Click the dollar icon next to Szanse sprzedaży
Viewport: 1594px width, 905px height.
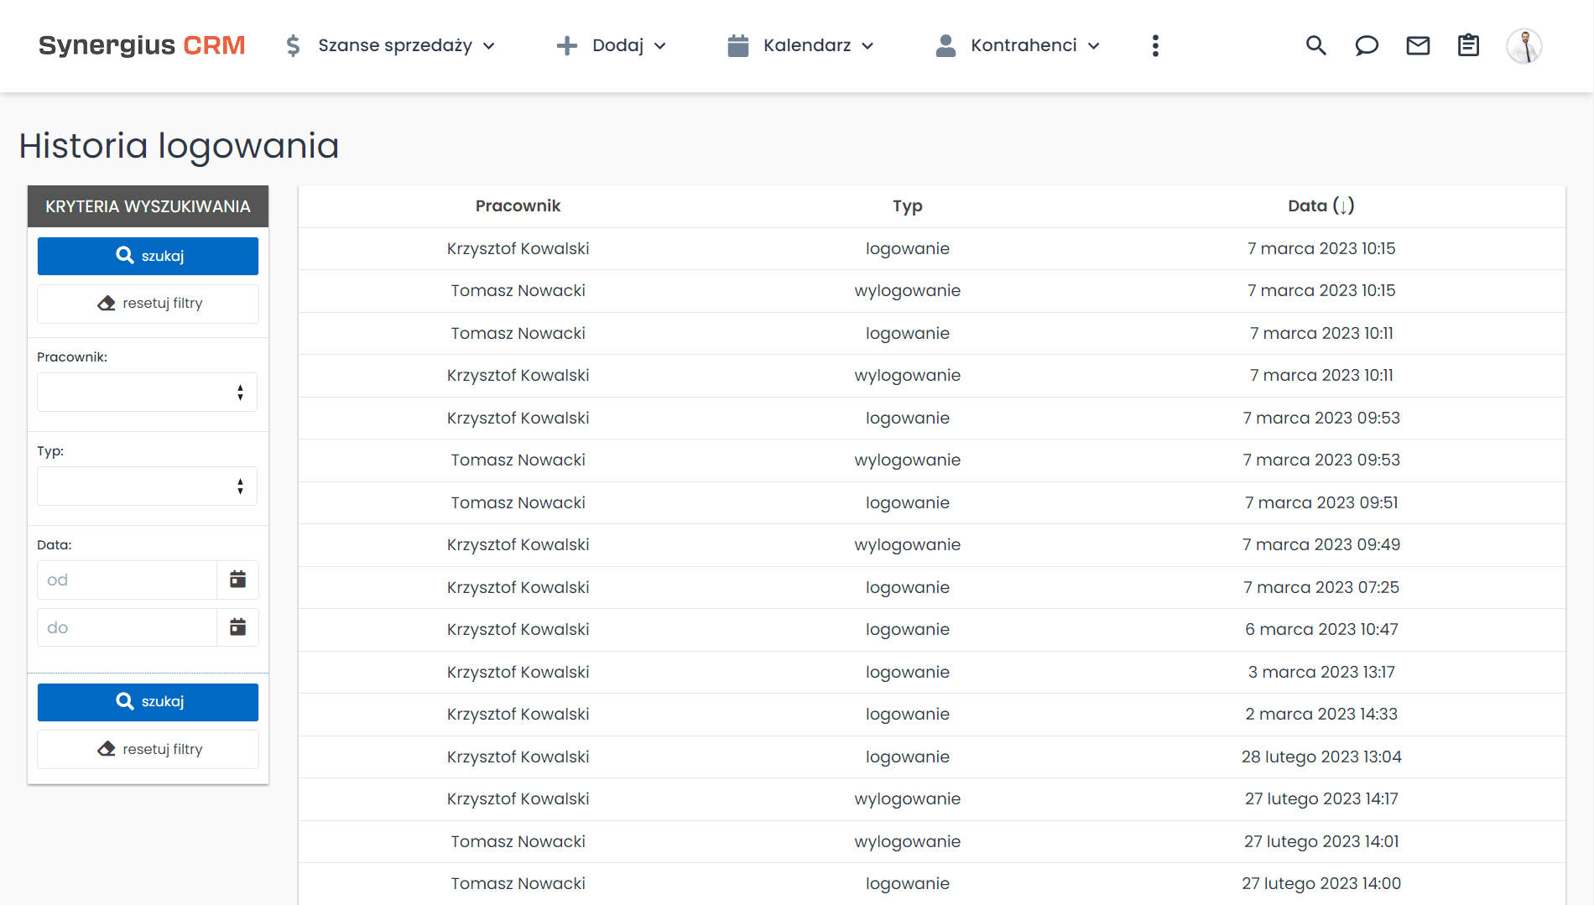pyautogui.click(x=293, y=45)
